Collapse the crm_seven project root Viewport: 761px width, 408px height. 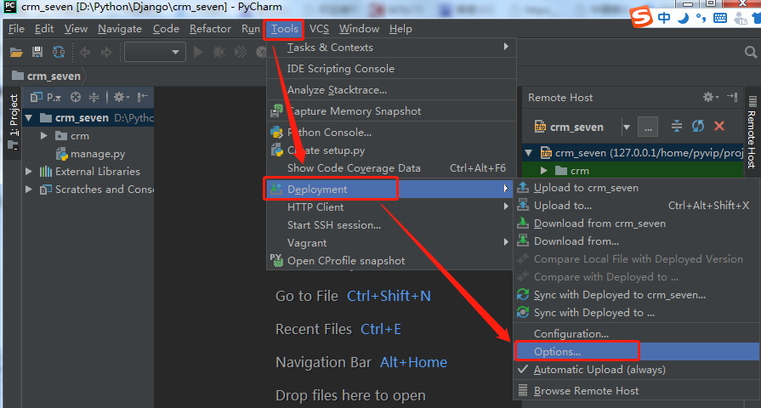[x=29, y=118]
